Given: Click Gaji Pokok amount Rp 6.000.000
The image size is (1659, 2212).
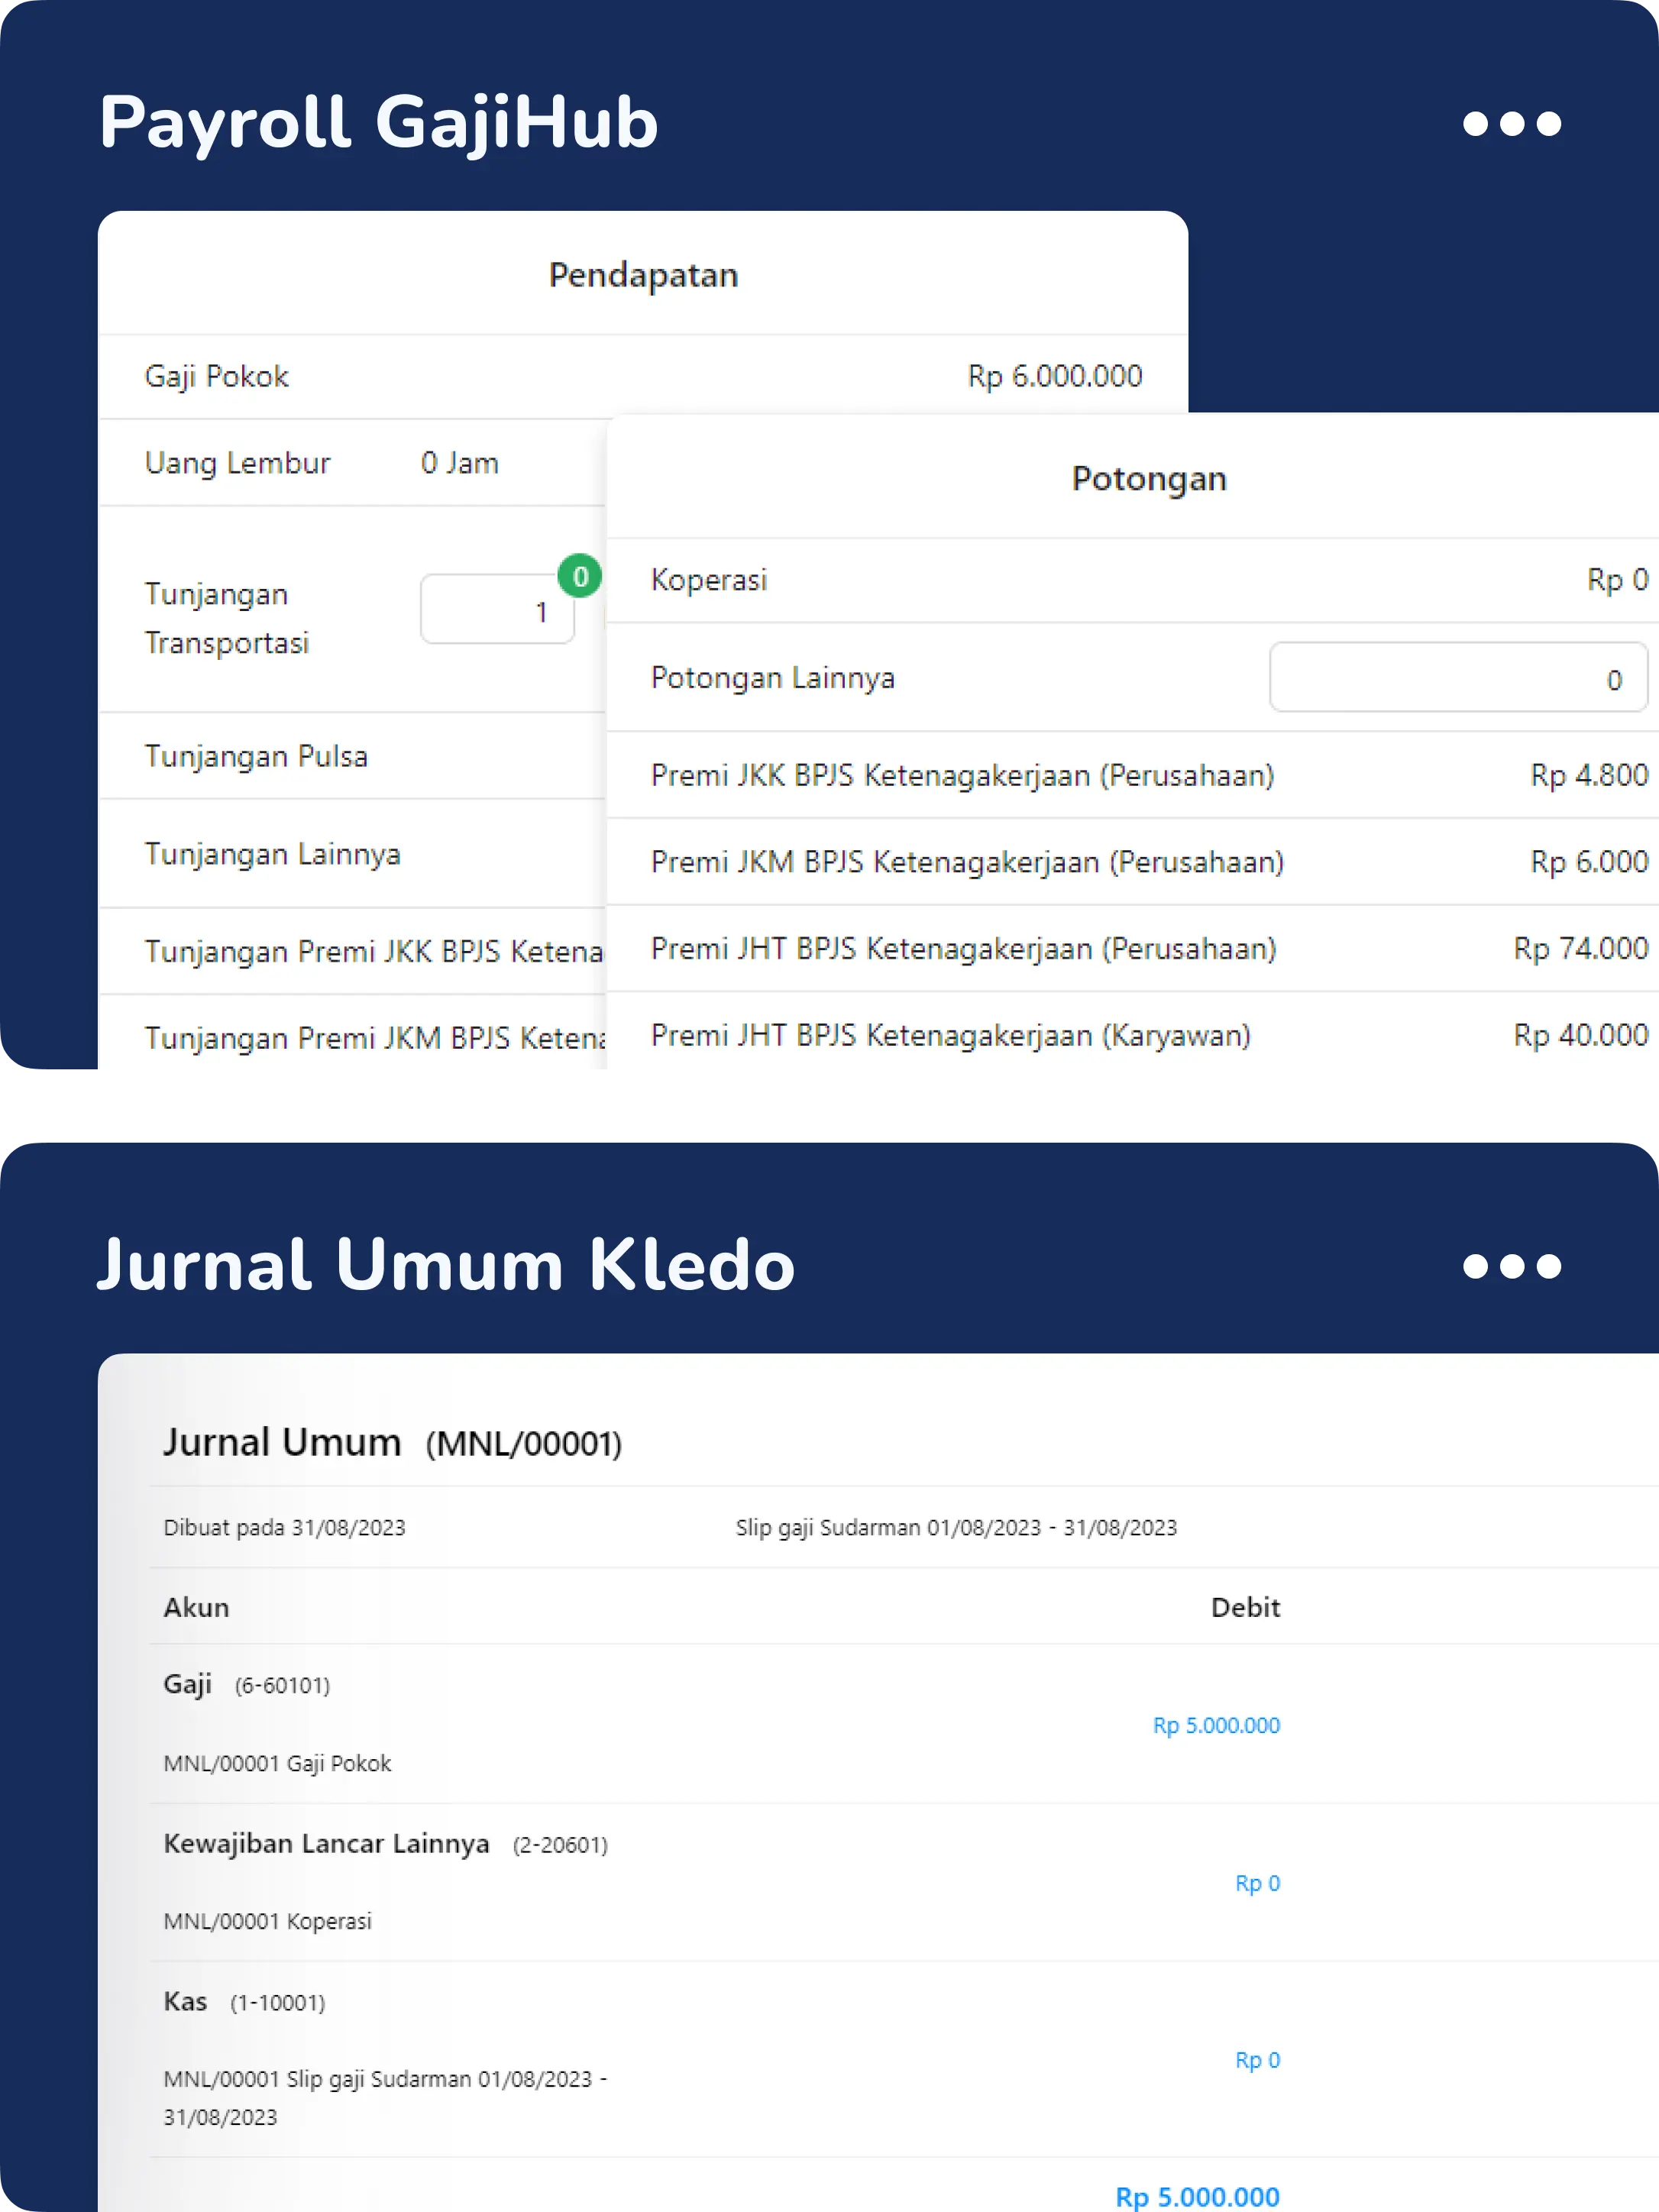Looking at the screenshot, I should pyautogui.click(x=1054, y=376).
